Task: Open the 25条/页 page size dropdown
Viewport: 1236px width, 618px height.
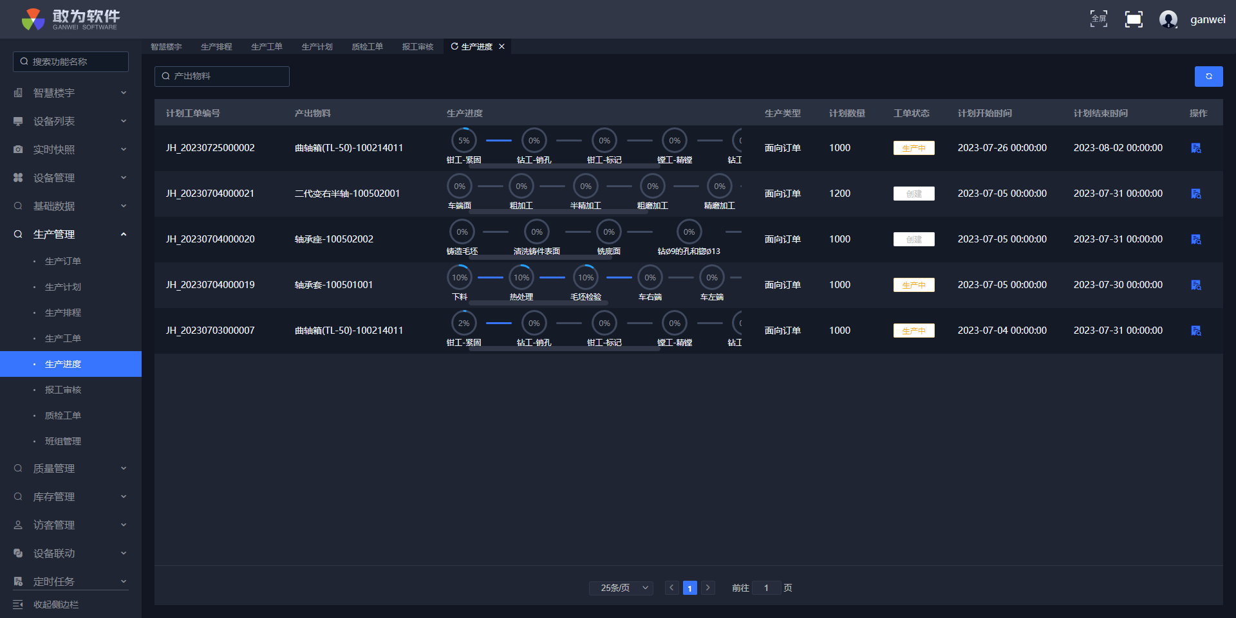Action: pos(621,588)
